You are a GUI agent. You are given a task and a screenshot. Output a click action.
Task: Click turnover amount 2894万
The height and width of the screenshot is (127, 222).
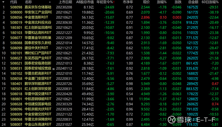(x=192, y=84)
